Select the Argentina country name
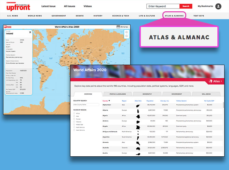Viewport: 229px width, 170px height. 106,137
